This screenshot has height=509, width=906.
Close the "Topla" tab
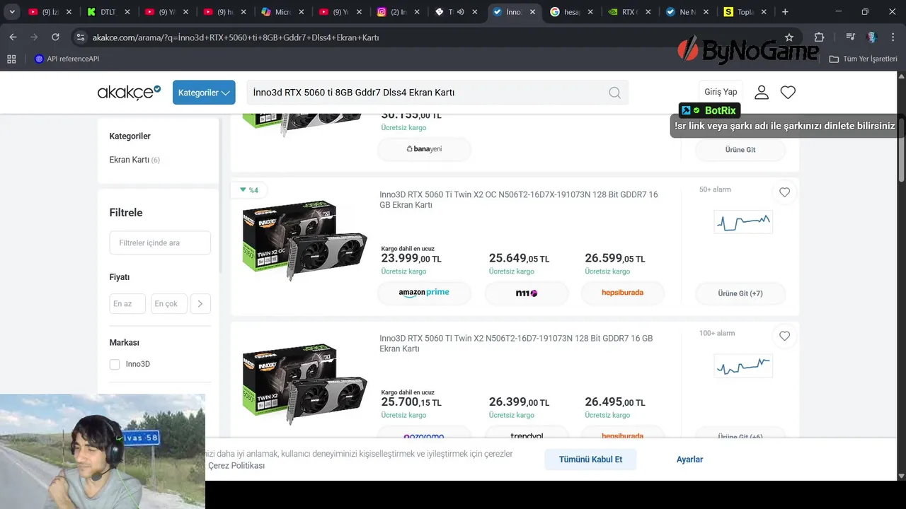click(765, 12)
